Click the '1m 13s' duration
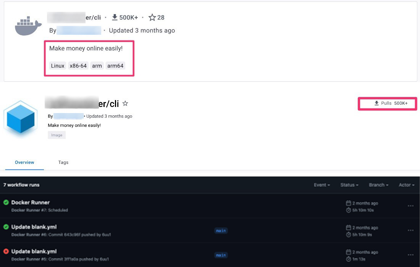The image size is (420, 267). click(359, 259)
